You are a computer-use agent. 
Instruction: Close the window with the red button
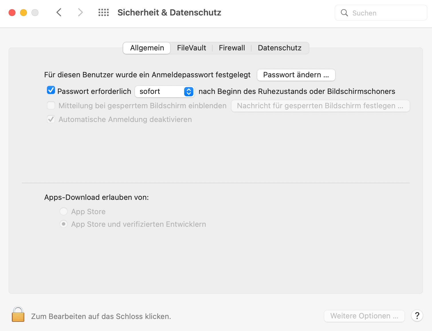[12, 13]
